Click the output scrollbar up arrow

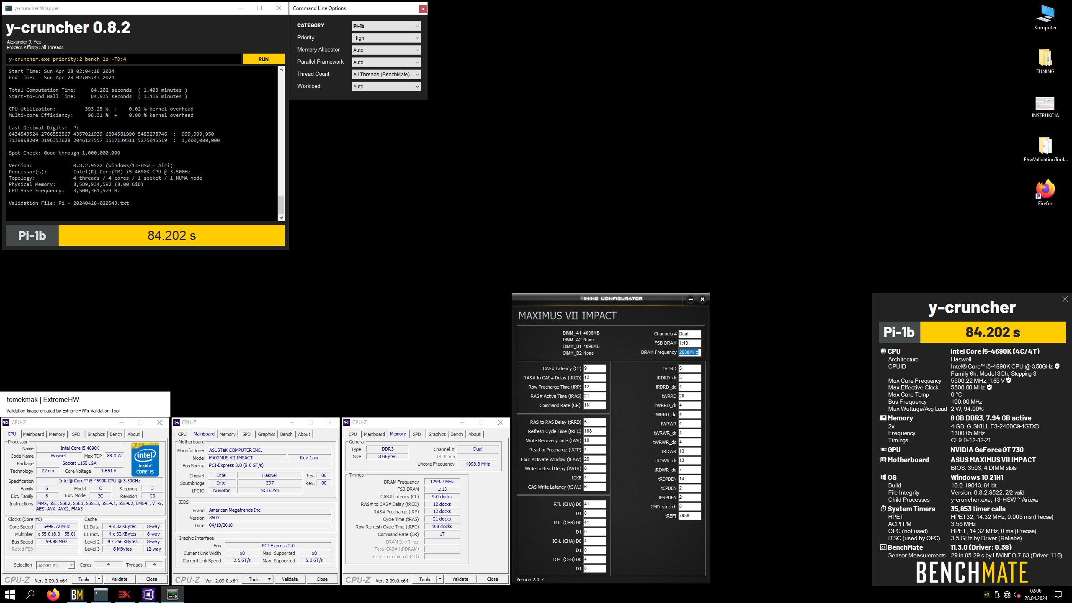(281, 70)
